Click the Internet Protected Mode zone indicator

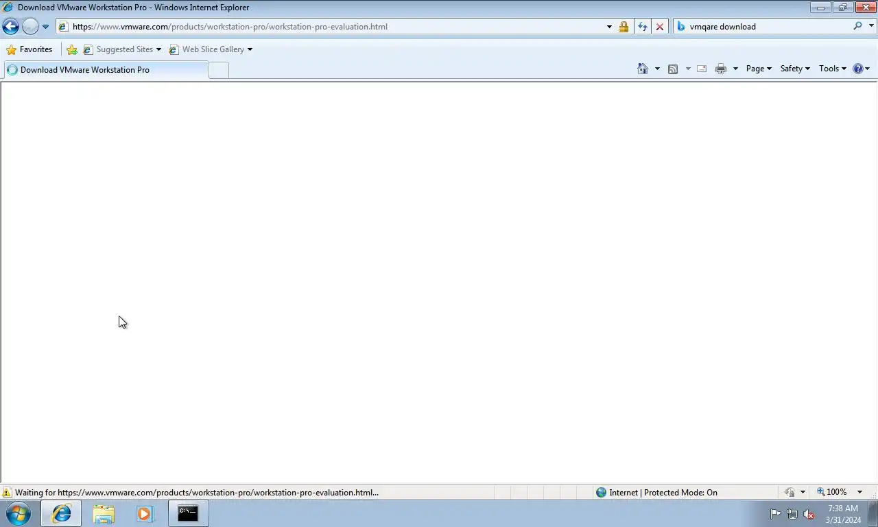pos(657,493)
